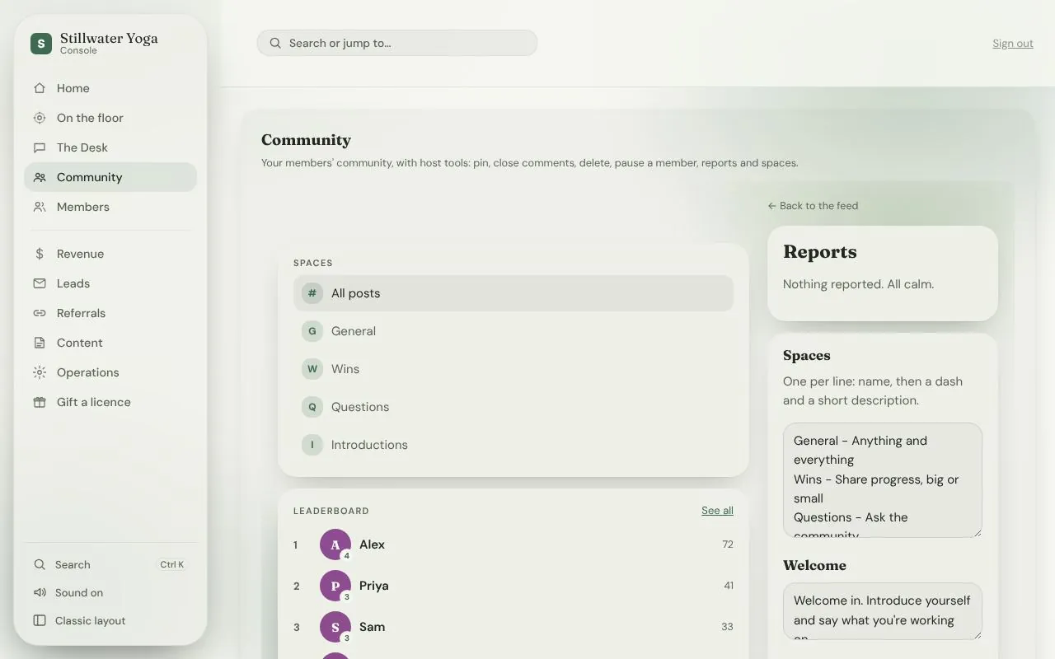Click the name Alex in leaderboard
The height and width of the screenshot is (659, 1055).
[372, 544]
